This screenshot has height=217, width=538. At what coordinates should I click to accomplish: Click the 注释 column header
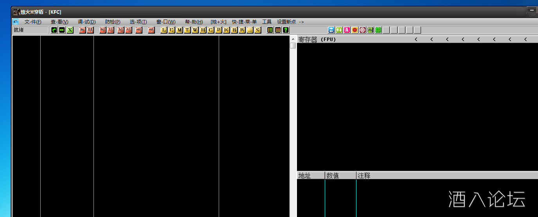(447, 176)
